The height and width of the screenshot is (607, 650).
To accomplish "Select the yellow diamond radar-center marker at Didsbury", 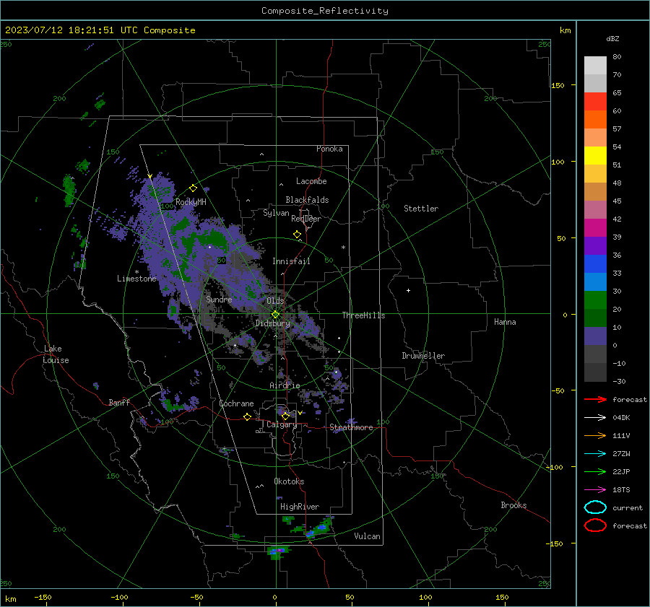I will click(275, 315).
